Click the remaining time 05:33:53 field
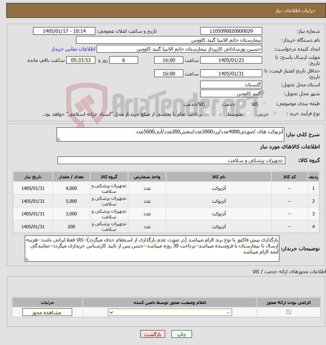This screenshot has height=345, width=326. coord(80,60)
